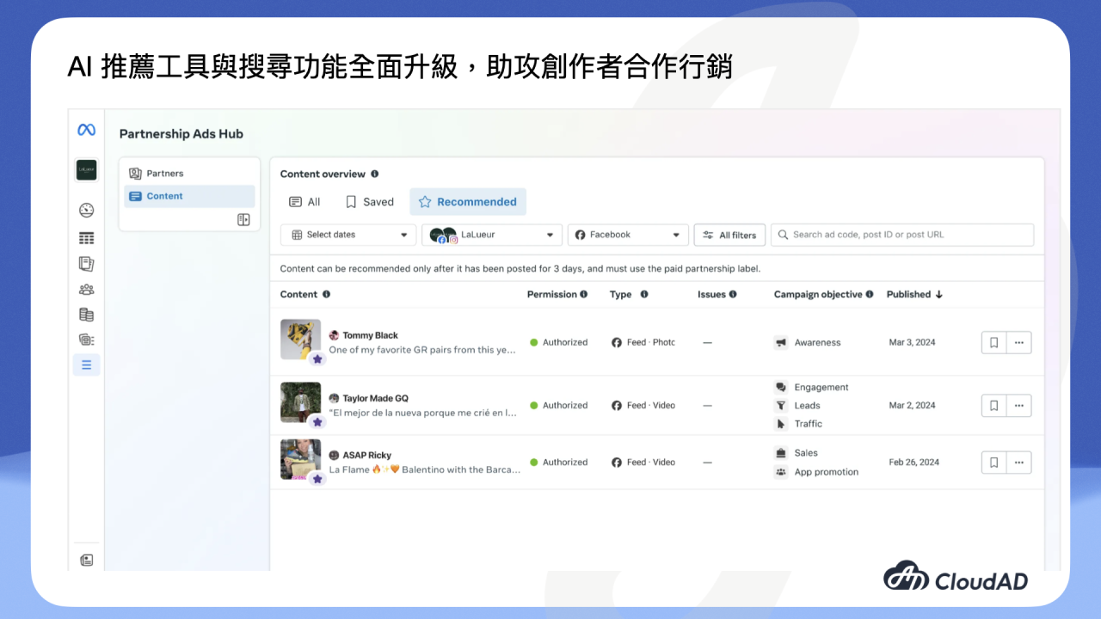Click the Tommy Black creator name
This screenshot has width=1101, height=619.
click(370, 335)
